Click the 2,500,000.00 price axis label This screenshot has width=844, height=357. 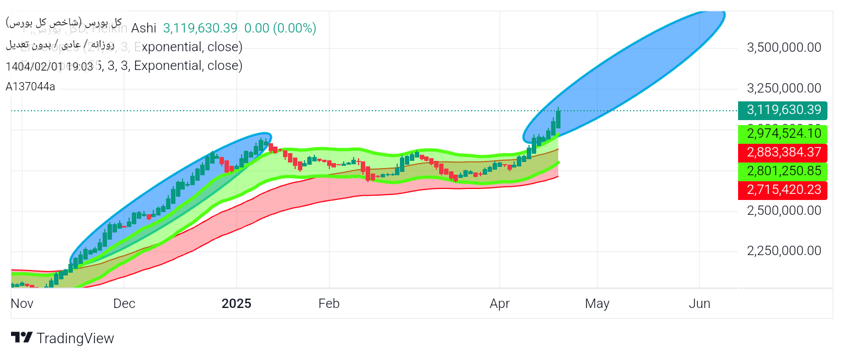coord(783,210)
